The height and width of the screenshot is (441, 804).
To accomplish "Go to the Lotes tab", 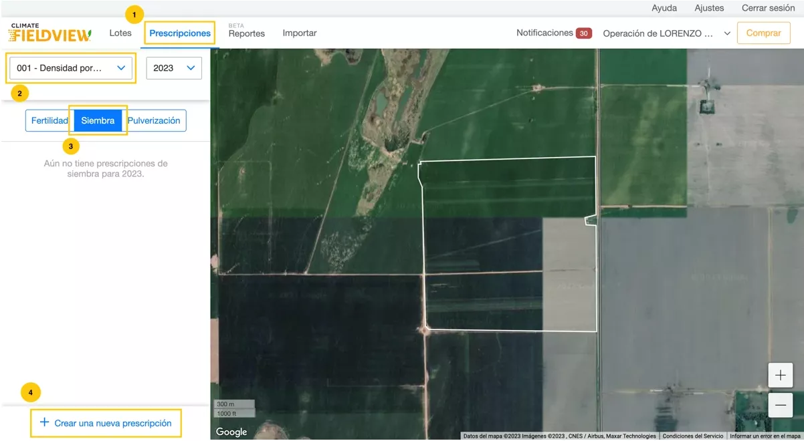I will point(120,33).
